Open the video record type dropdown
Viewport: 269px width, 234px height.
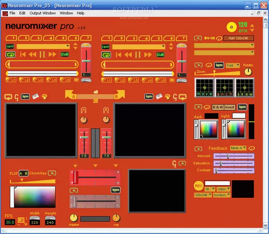click(x=223, y=189)
